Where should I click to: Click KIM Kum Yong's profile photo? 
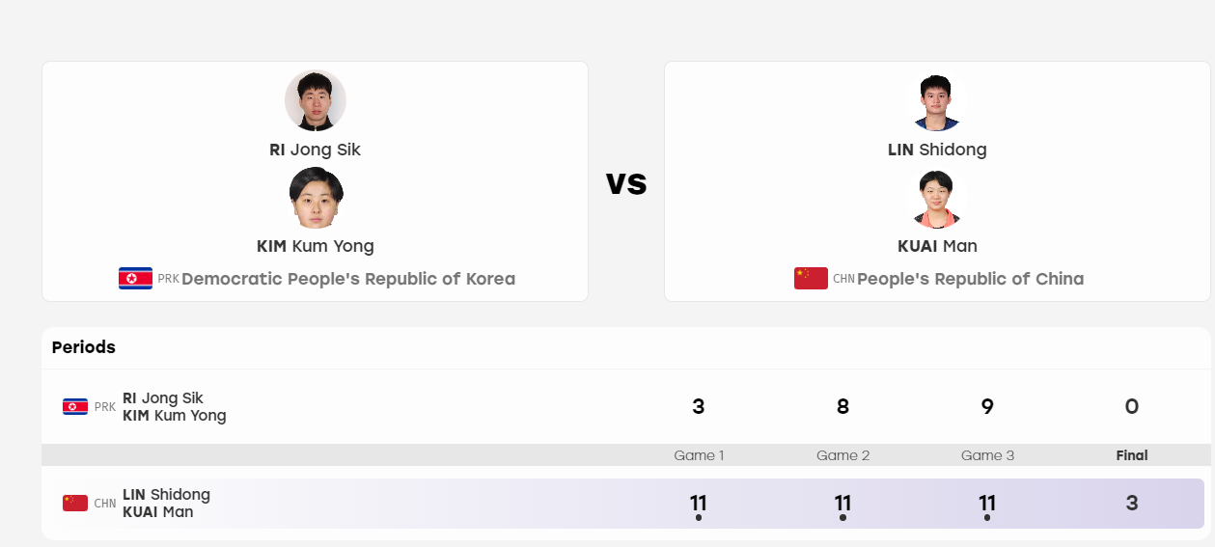(316, 198)
